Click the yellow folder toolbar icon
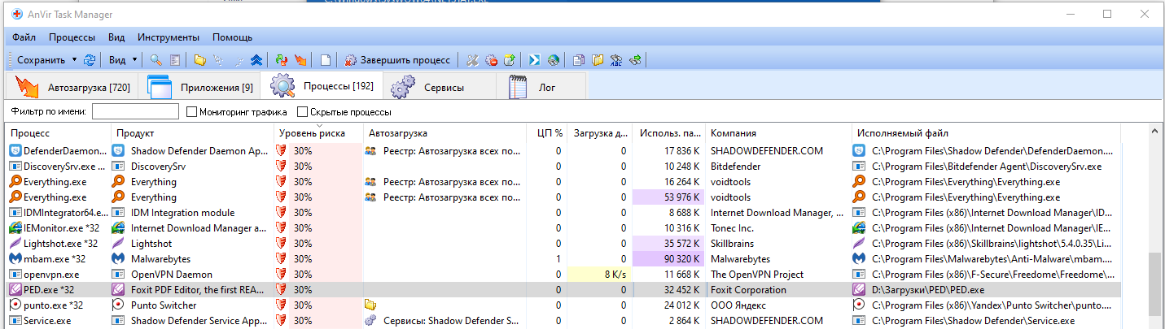 pos(199,60)
